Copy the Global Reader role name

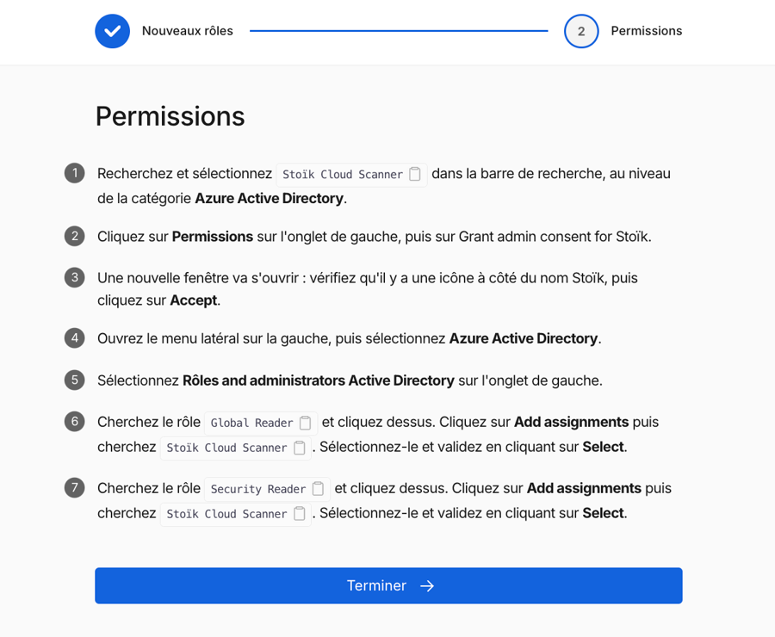(x=306, y=423)
